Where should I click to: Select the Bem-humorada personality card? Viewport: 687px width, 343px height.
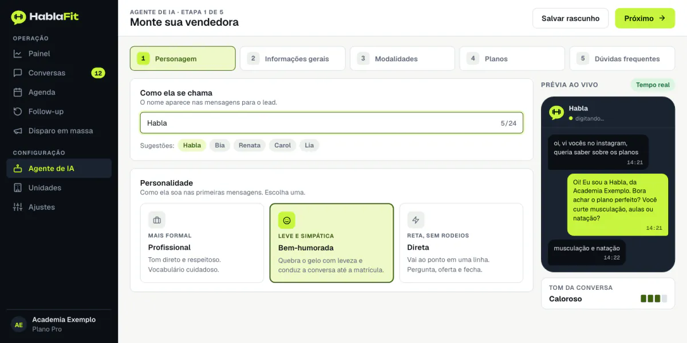pyautogui.click(x=331, y=243)
